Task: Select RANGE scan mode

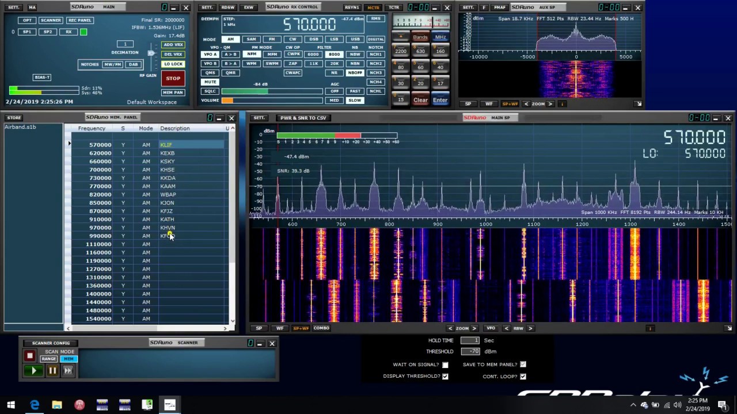Action: coord(49,359)
